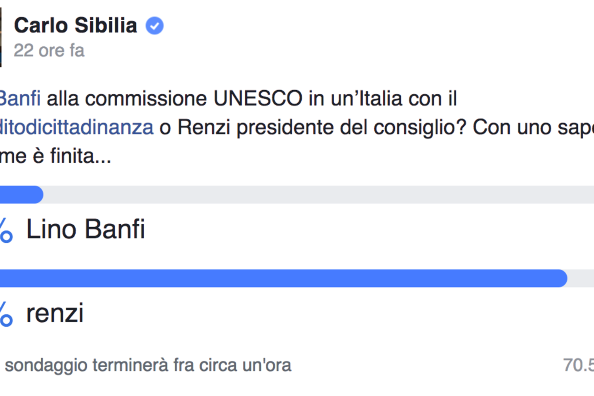This screenshot has width=594, height=396.
Task: Click the word "UNESCO" in the post
Action: coord(258,99)
